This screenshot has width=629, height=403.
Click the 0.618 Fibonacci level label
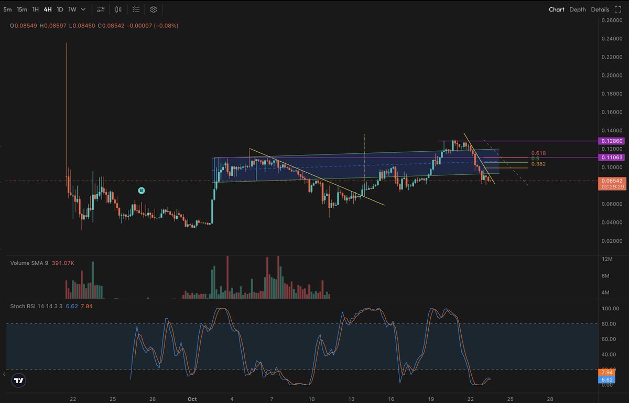539,153
